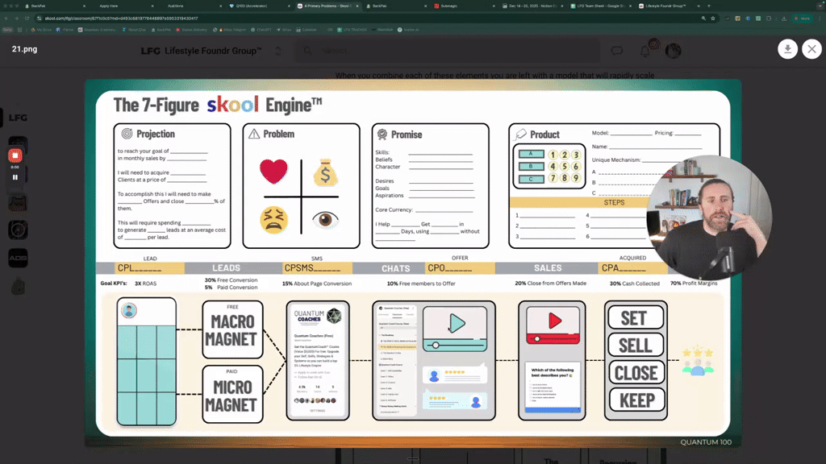The height and width of the screenshot is (464, 826).
Task: Click the money bag in the Problem quadrant
Action: (x=326, y=173)
